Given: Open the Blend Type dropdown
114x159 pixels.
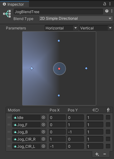Looking at the screenshot, I should 76,18.
